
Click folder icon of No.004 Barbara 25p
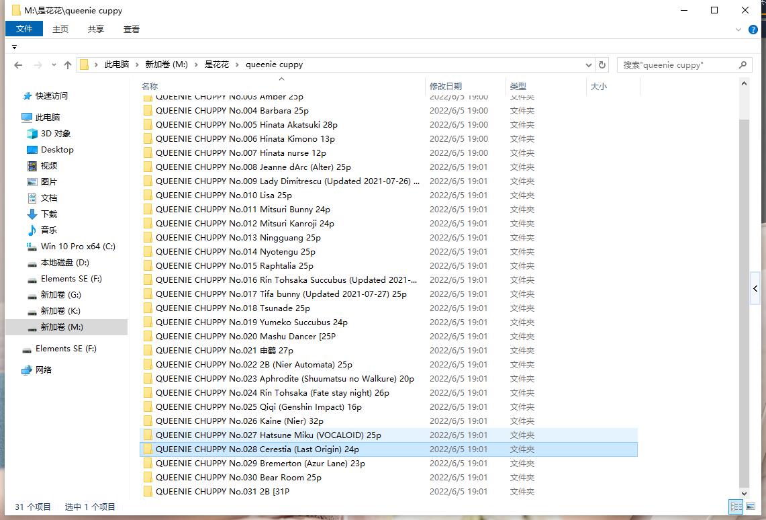[x=148, y=110]
